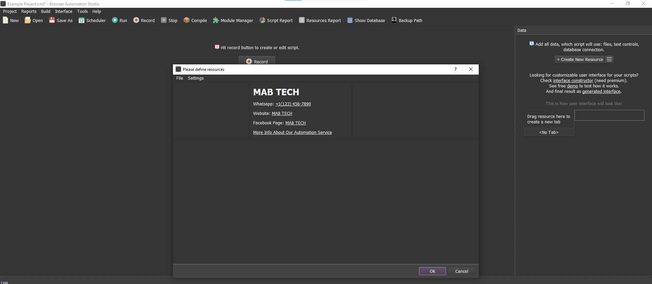652x284 pixels.
Task: Click the Stop icon in the toolbar
Action: [164, 20]
